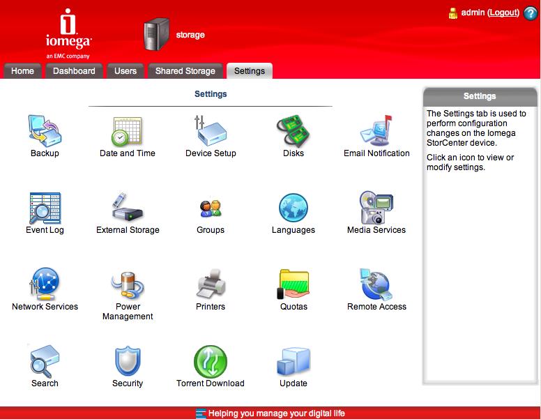
Task: Click the Device Setup icon
Action: click(211, 130)
